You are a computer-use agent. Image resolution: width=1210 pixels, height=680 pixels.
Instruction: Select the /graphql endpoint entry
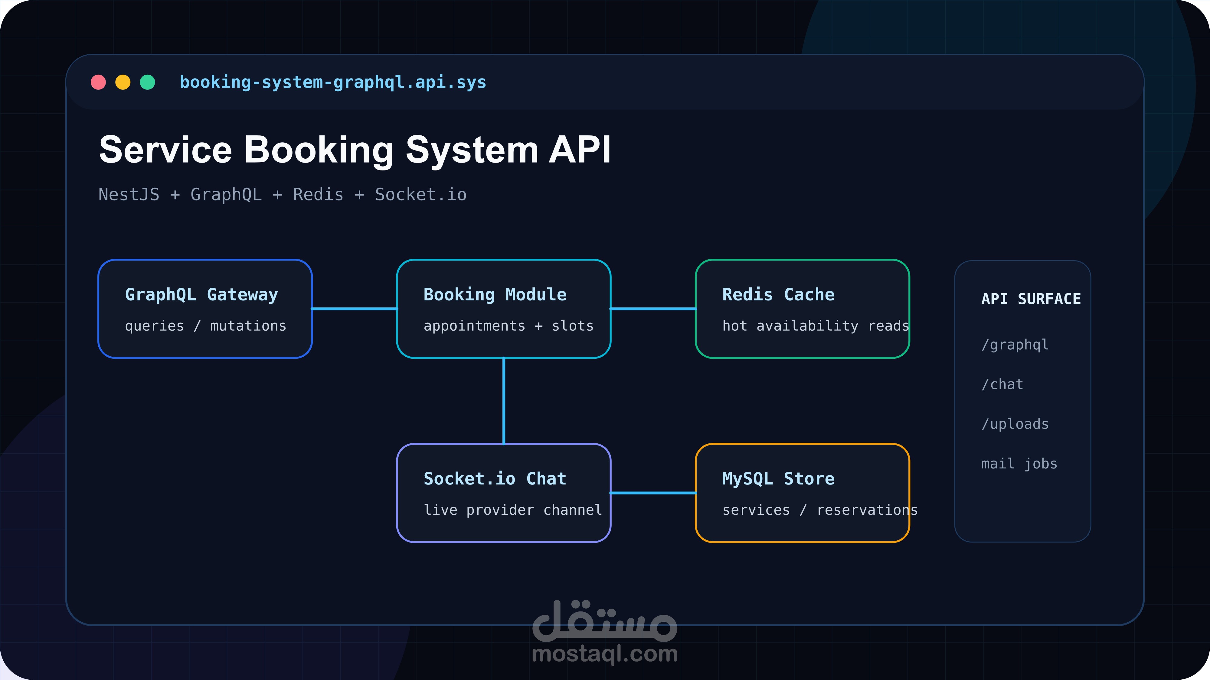pos(1015,345)
